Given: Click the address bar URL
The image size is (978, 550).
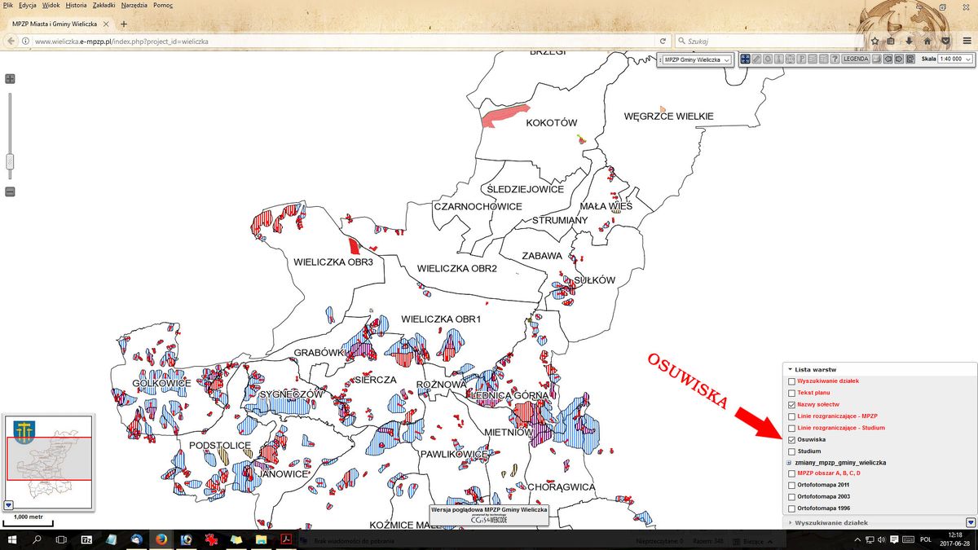Looking at the screenshot, I should [x=121, y=41].
